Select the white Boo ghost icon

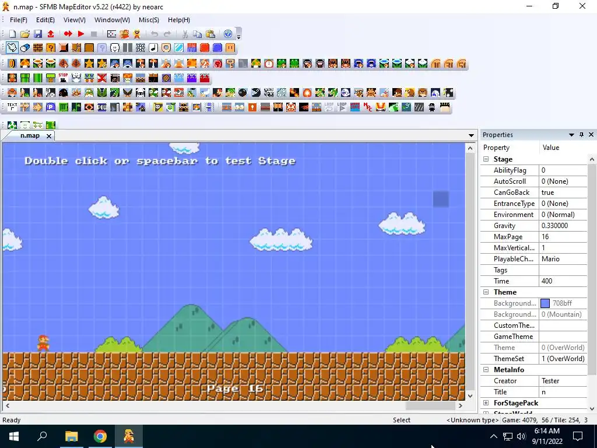click(x=345, y=93)
